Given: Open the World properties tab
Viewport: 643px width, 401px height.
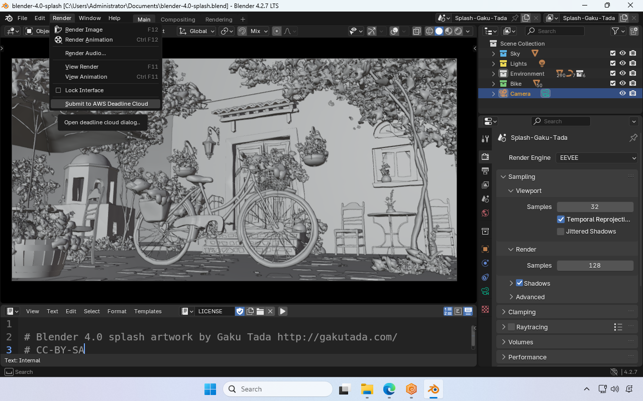Looking at the screenshot, I should [x=485, y=213].
